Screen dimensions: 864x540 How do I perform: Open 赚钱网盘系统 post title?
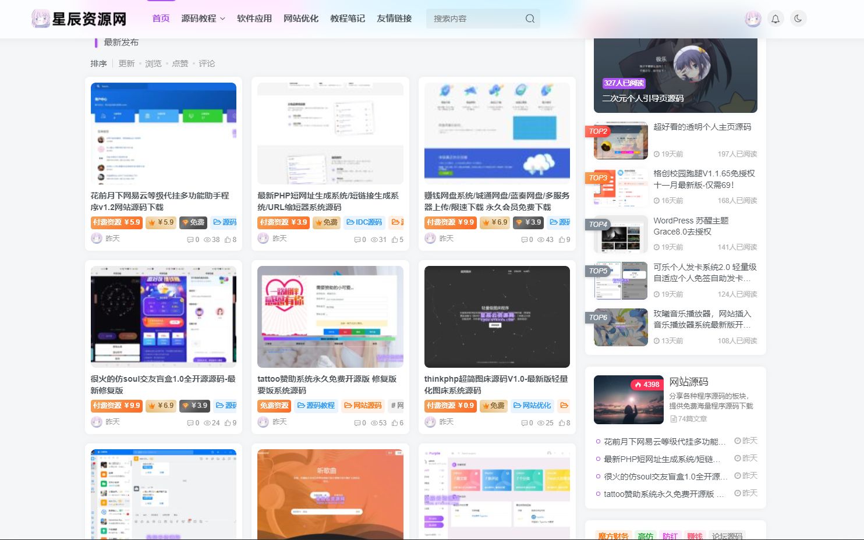(497, 201)
